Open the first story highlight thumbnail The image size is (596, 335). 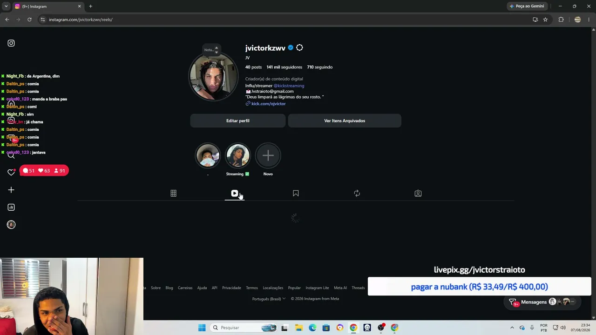point(208,155)
